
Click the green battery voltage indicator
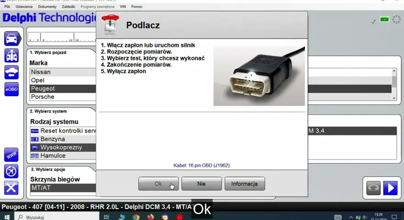pos(384,20)
